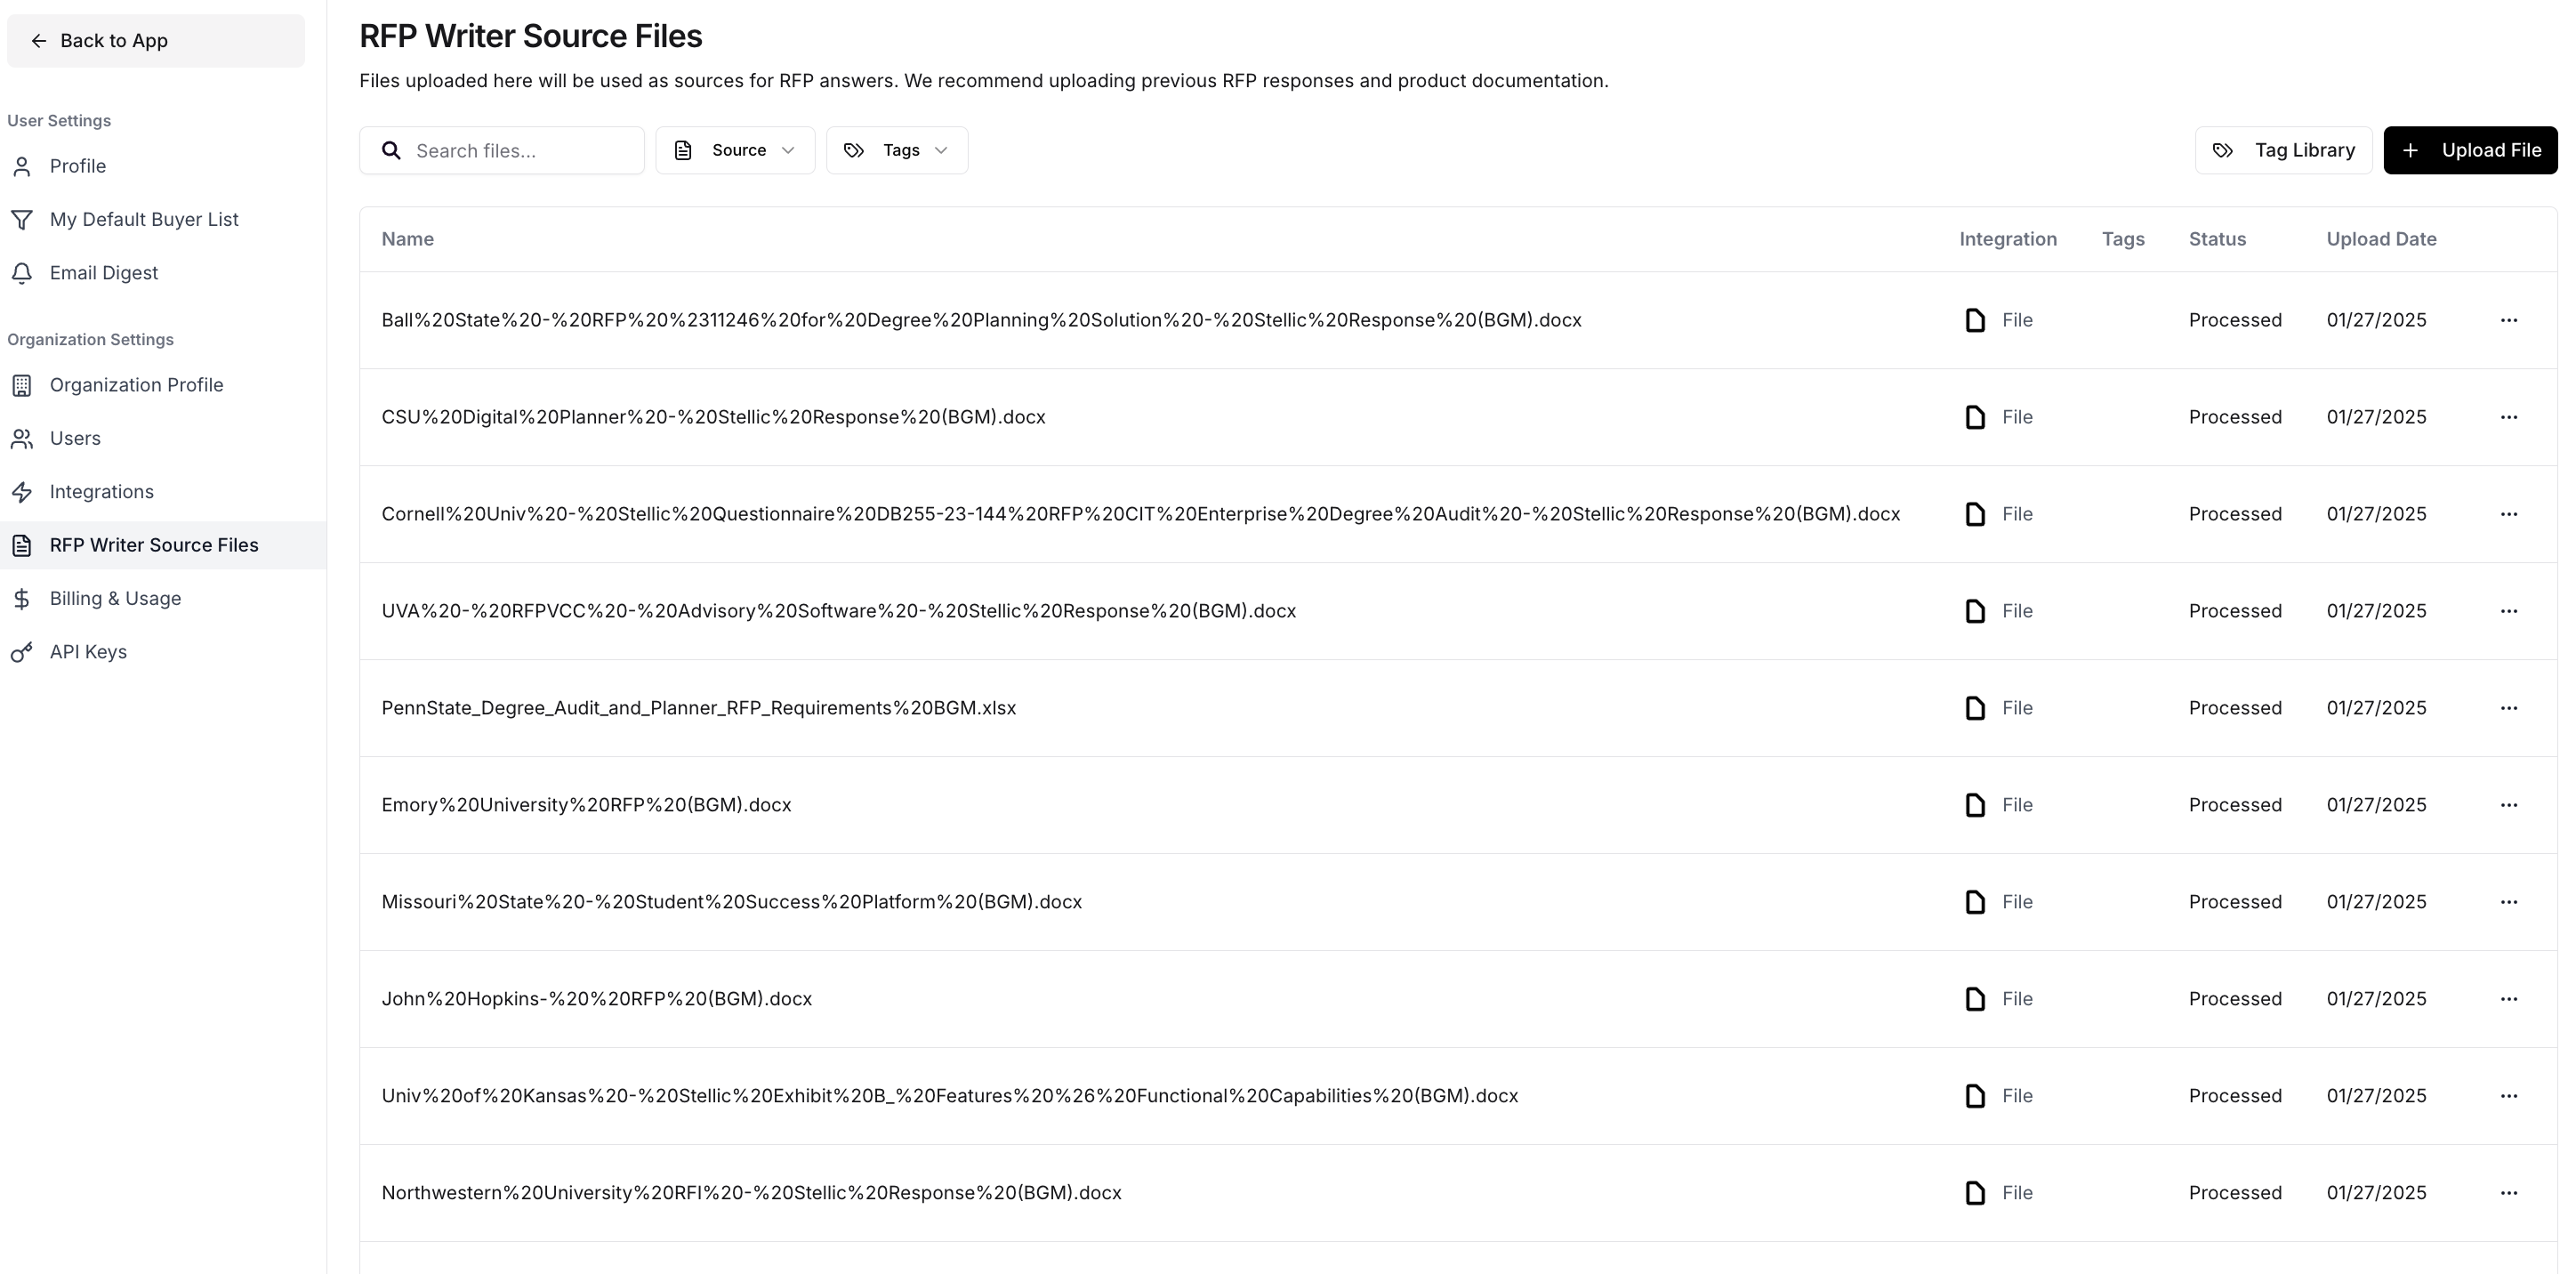
Task: Select the My Default Buyer List filter icon
Action: 22,219
